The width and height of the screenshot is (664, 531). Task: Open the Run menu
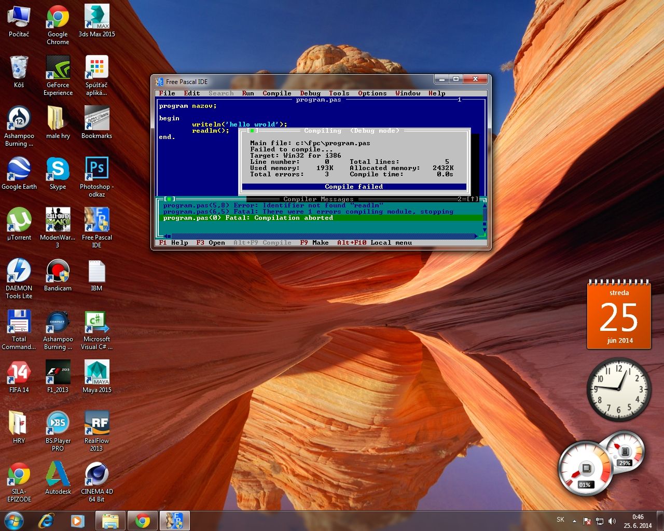pyautogui.click(x=248, y=93)
